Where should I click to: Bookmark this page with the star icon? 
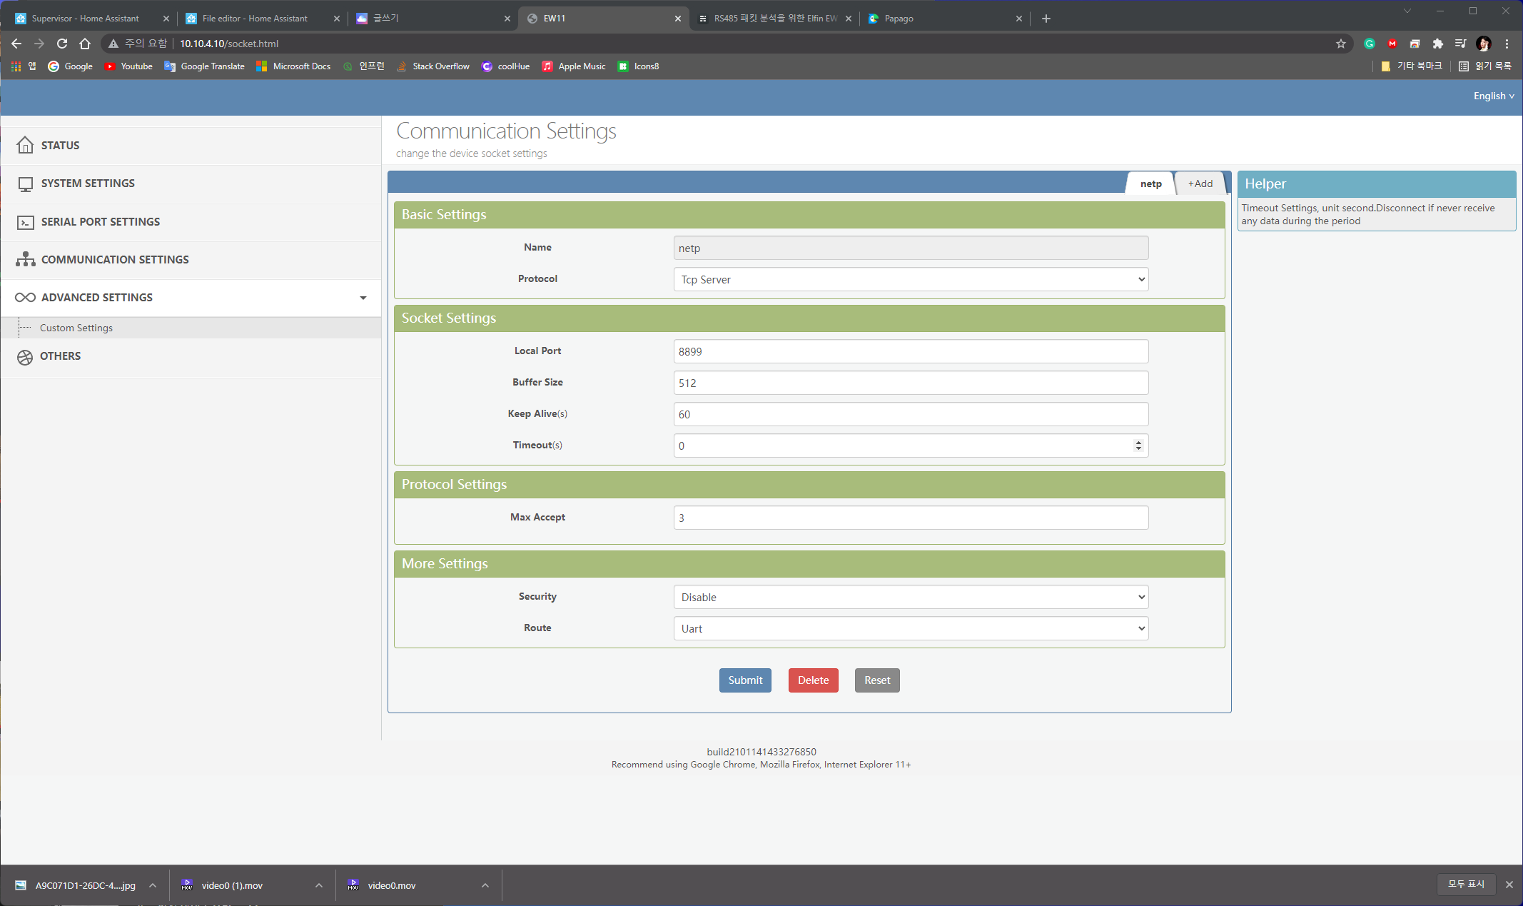[1341, 44]
